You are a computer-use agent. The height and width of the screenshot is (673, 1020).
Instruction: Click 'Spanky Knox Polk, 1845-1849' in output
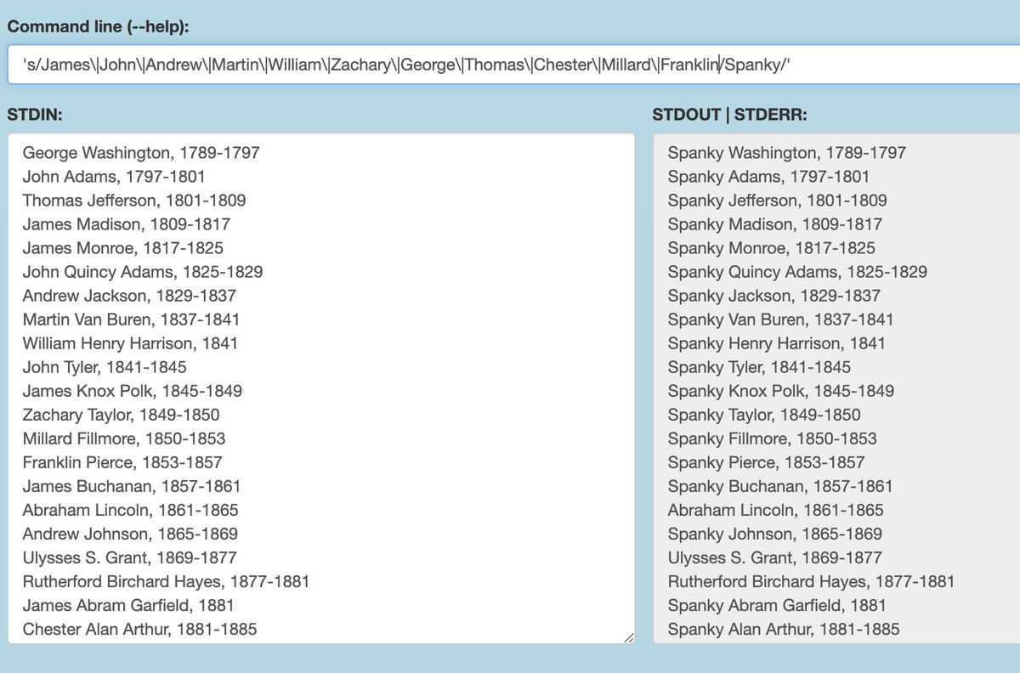(781, 391)
